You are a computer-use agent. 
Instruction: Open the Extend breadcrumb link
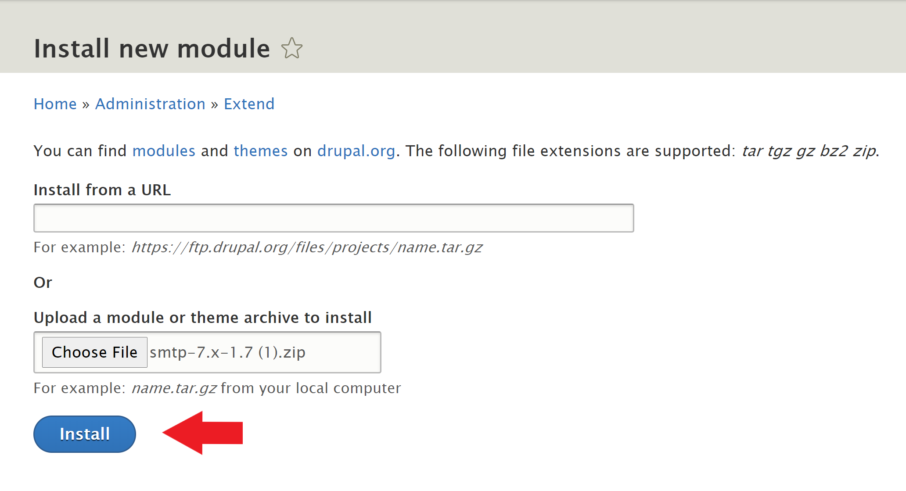(249, 104)
